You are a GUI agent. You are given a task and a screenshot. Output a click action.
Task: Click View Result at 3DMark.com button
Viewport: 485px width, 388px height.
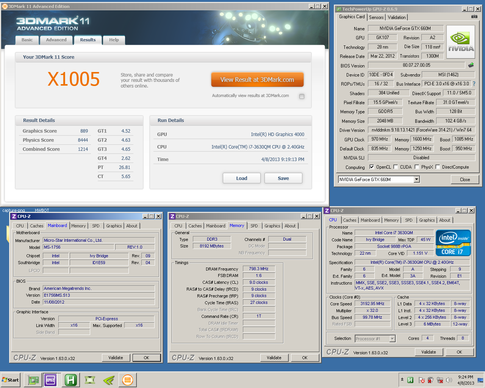coord(257,80)
